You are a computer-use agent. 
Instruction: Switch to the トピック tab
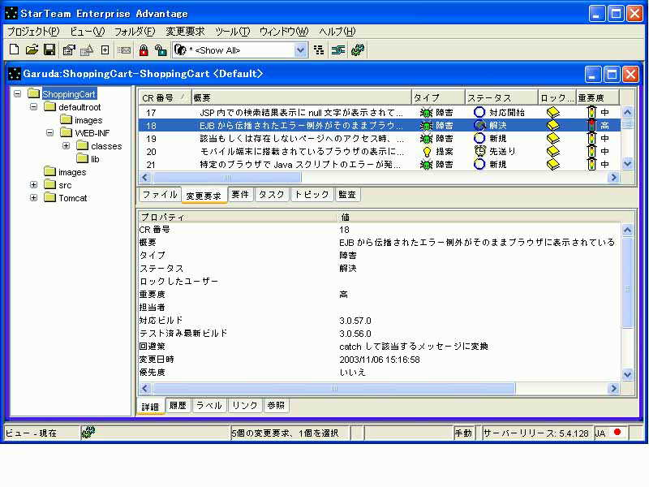pos(312,195)
